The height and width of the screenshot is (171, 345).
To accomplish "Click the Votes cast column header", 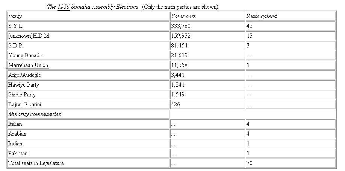I will click(x=207, y=16).
